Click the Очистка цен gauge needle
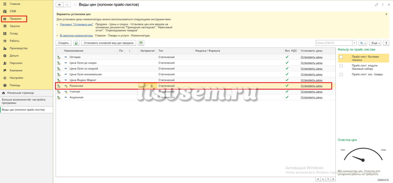 point(358,158)
